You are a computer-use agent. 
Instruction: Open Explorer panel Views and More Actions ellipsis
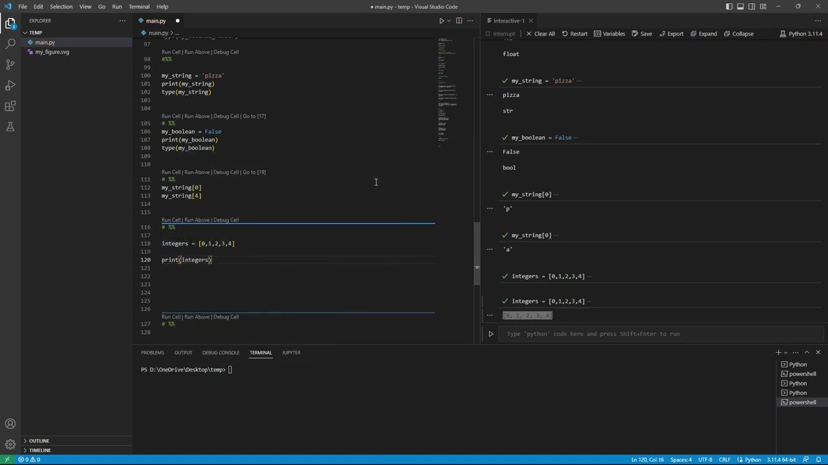coord(122,21)
